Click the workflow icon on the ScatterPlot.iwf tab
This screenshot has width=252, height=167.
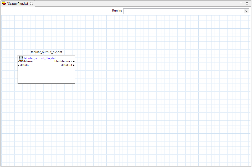point(4,3)
